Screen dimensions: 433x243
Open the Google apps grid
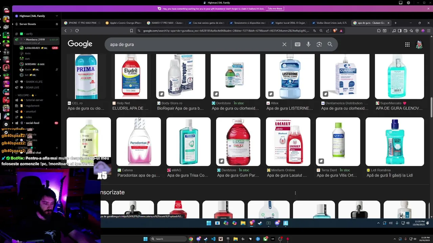[407, 44]
